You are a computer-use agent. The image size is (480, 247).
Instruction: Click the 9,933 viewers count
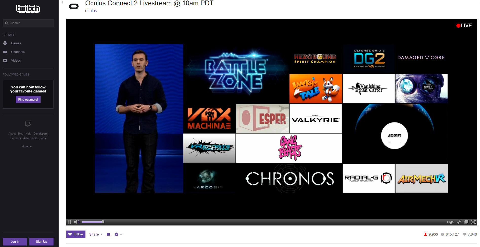point(433,234)
